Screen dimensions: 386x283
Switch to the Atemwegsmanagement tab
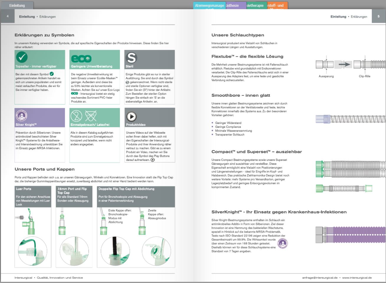[x=210, y=5]
